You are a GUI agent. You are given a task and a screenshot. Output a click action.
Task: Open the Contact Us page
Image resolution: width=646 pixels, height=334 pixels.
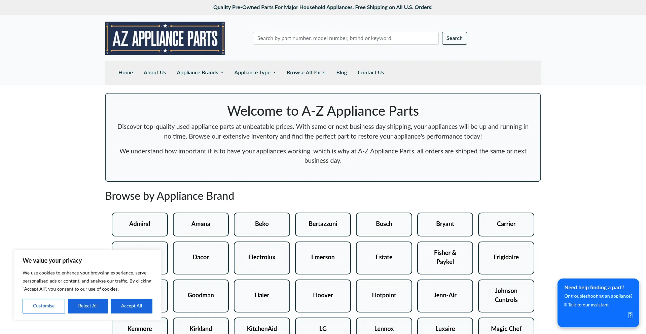(x=371, y=73)
